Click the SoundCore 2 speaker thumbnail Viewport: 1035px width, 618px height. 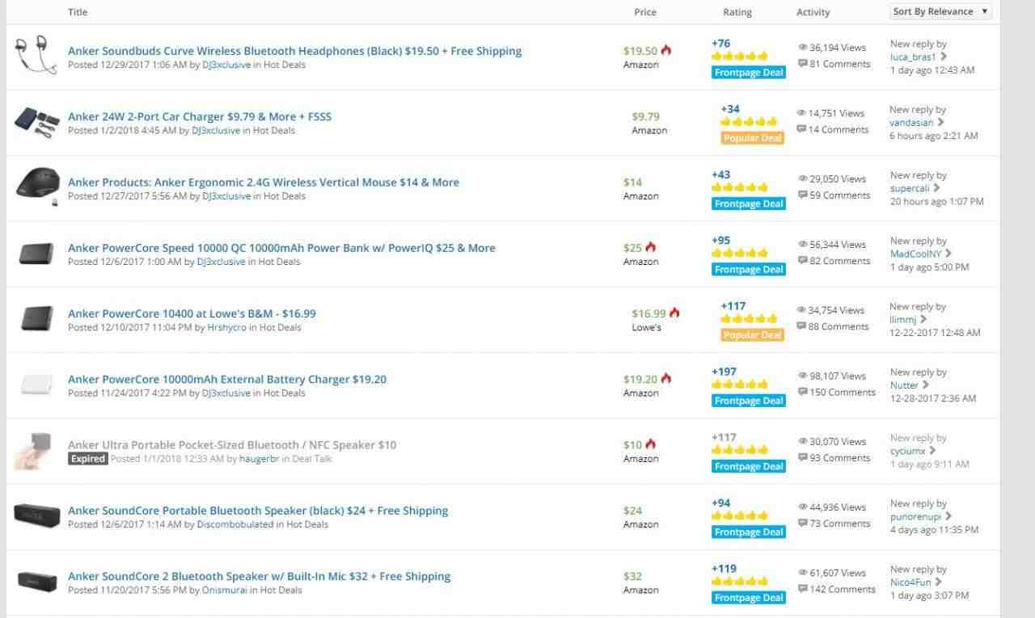click(x=36, y=581)
